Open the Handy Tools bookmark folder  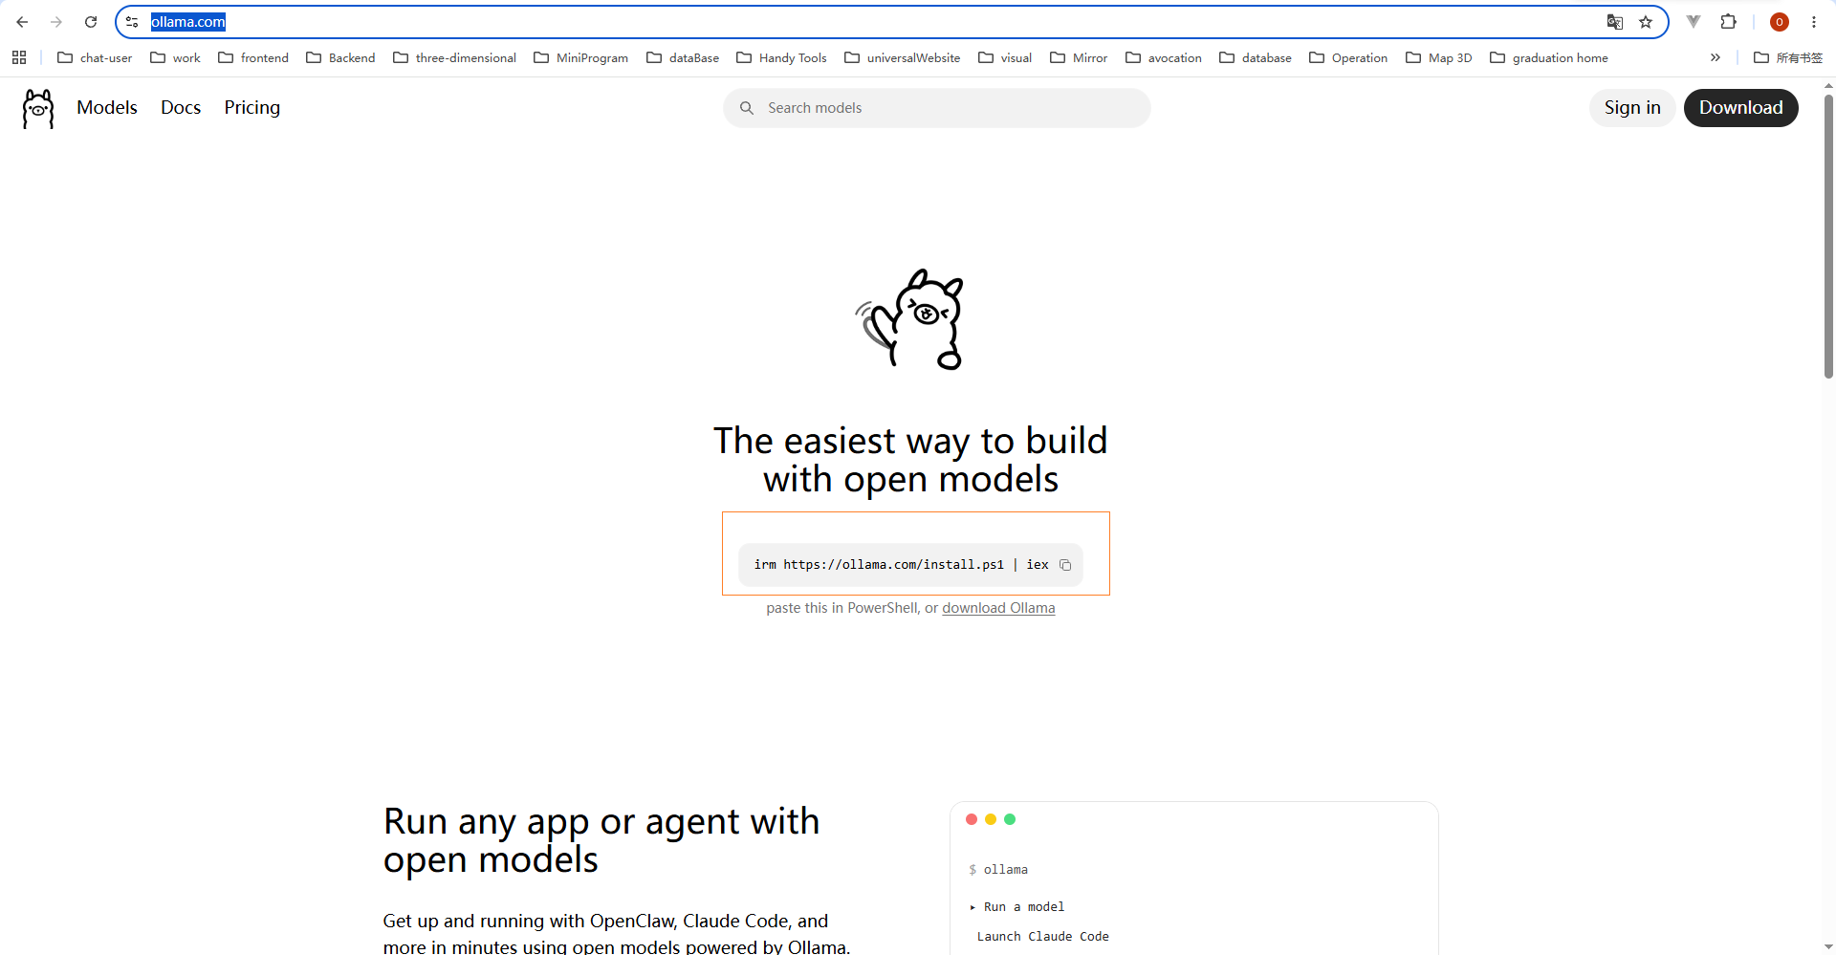click(x=781, y=57)
